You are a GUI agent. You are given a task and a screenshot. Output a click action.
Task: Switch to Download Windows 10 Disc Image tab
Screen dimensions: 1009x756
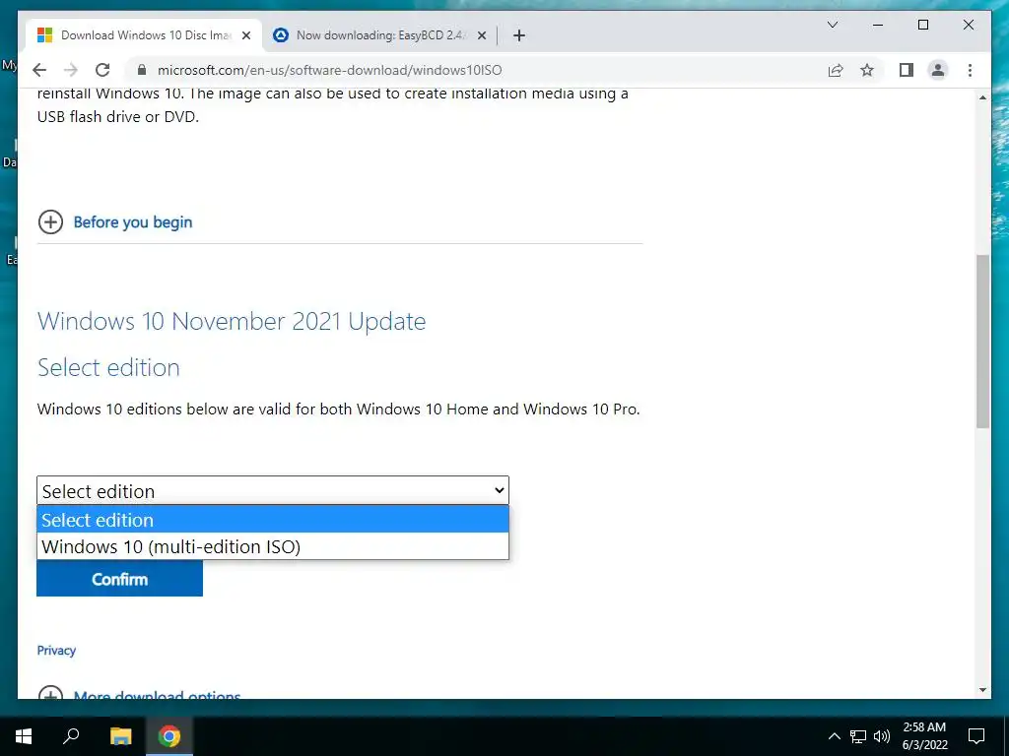coord(144,35)
